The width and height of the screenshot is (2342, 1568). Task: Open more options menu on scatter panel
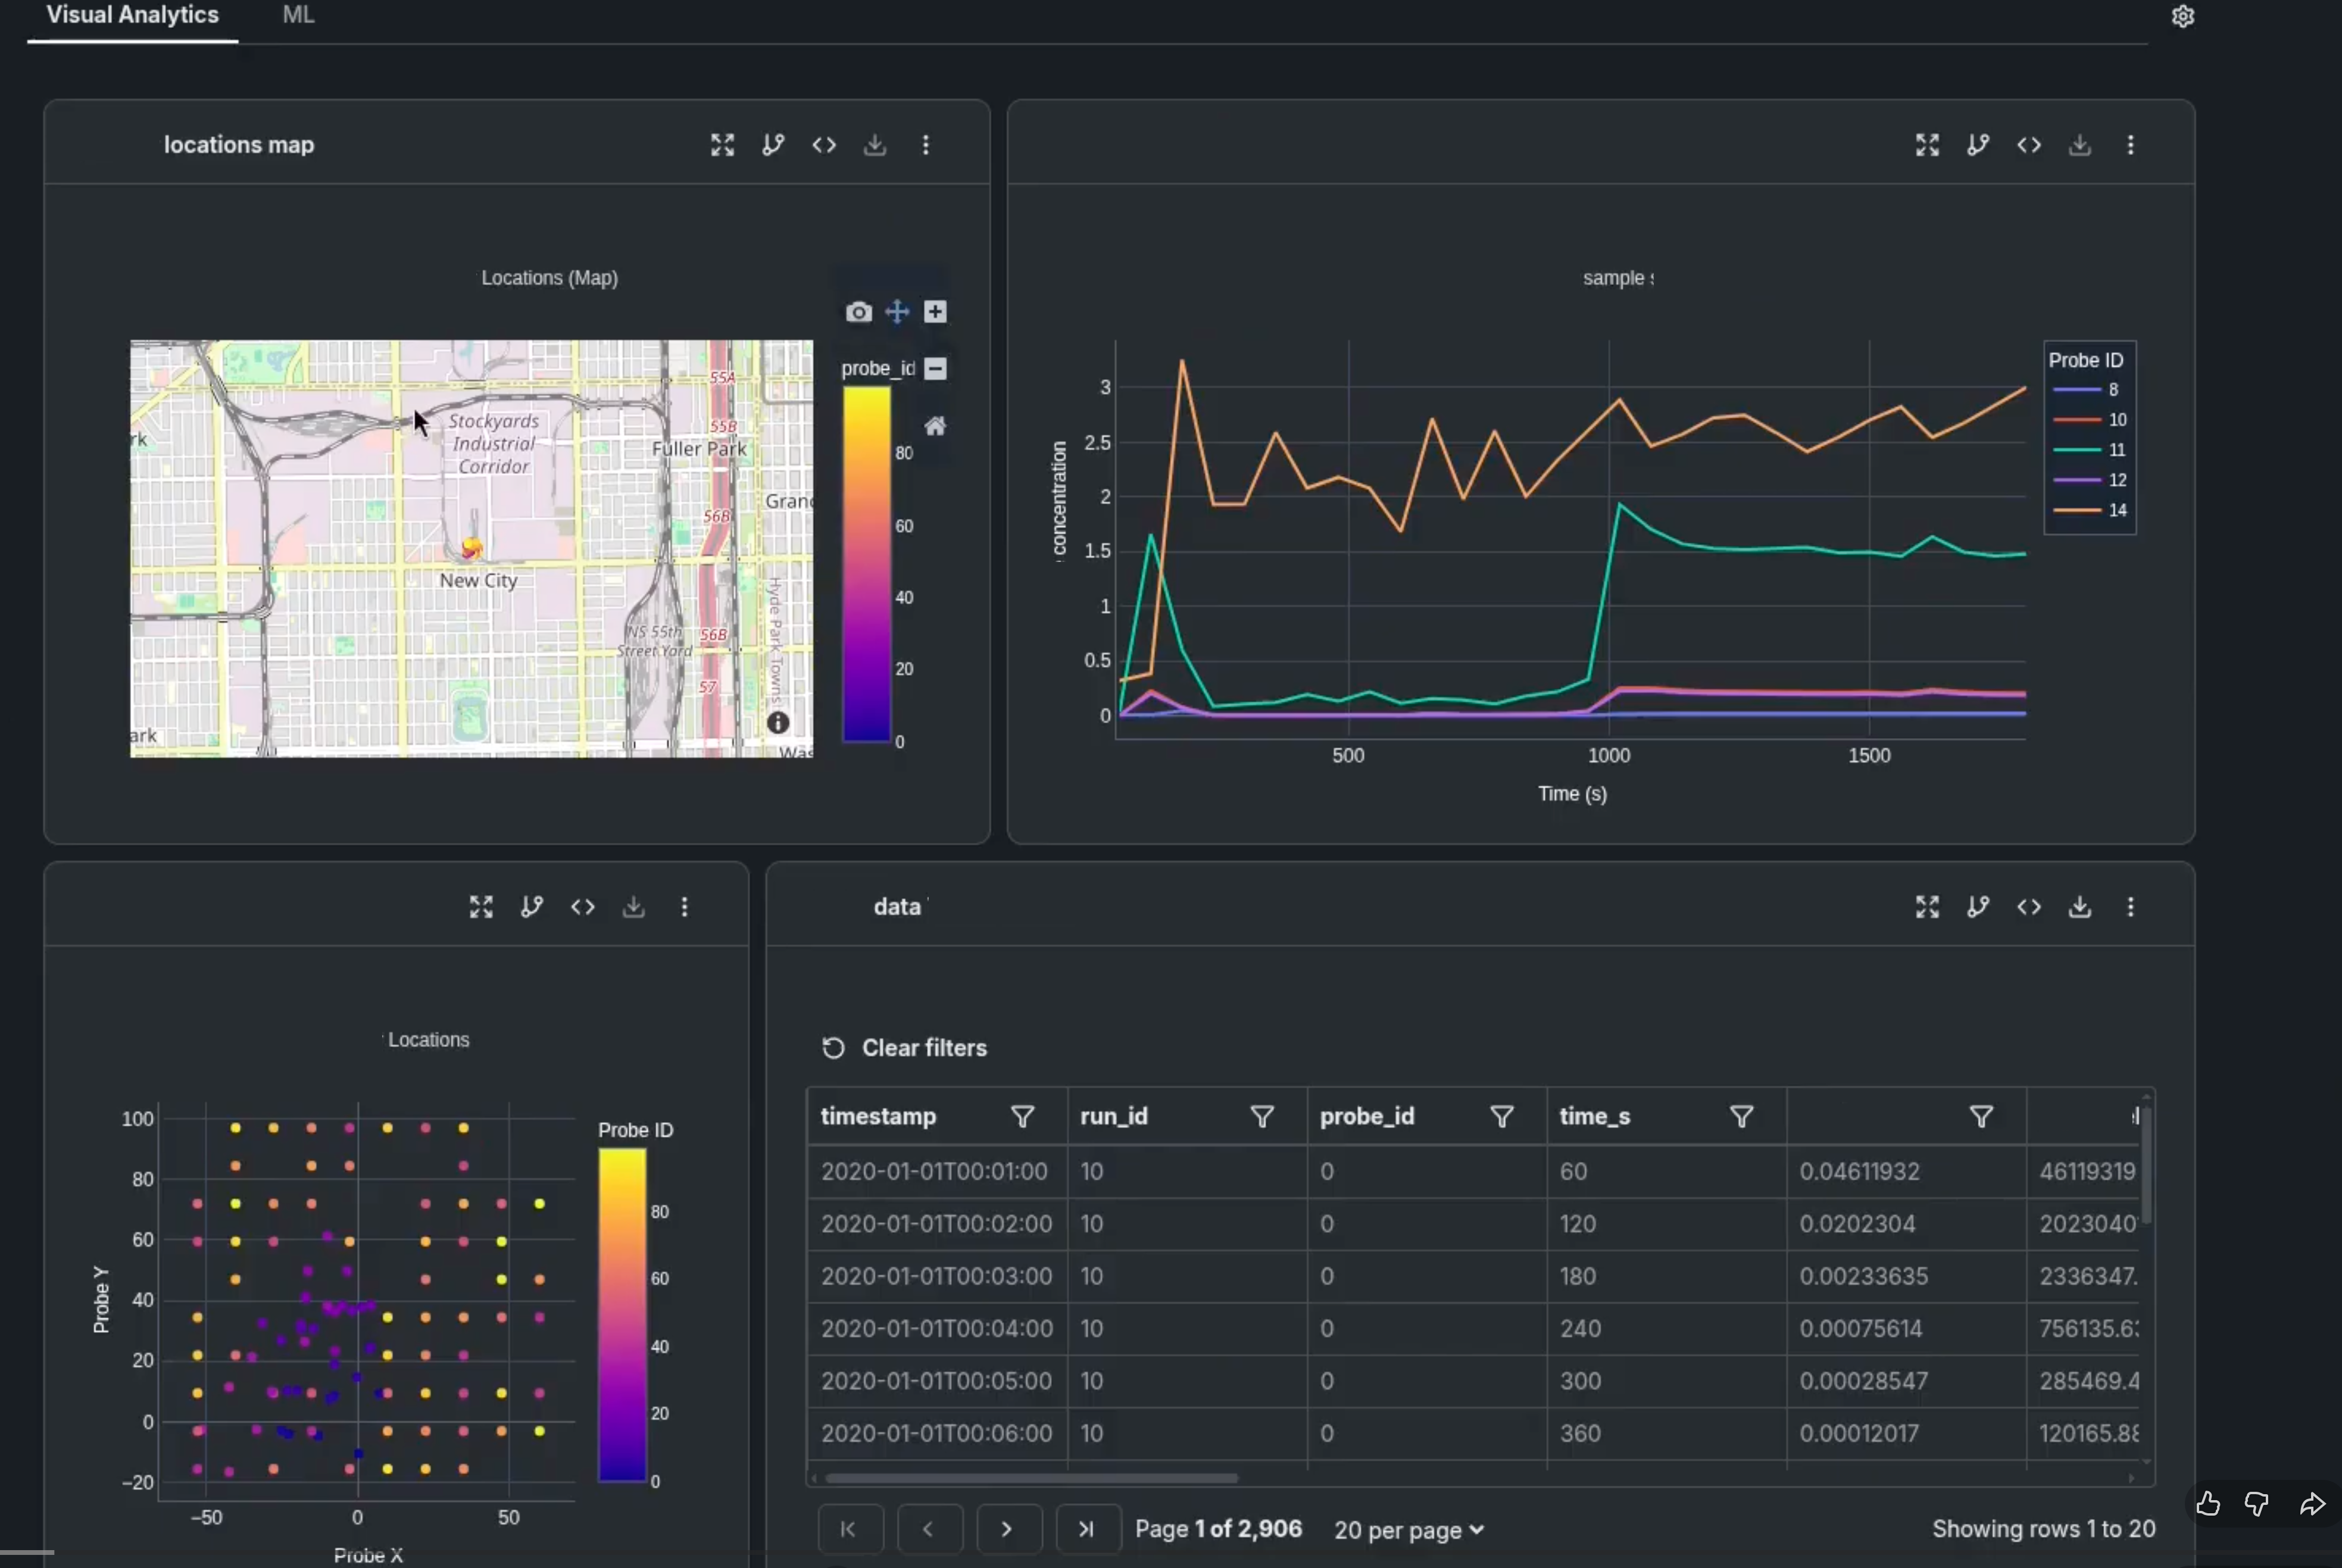[x=684, y=907]
